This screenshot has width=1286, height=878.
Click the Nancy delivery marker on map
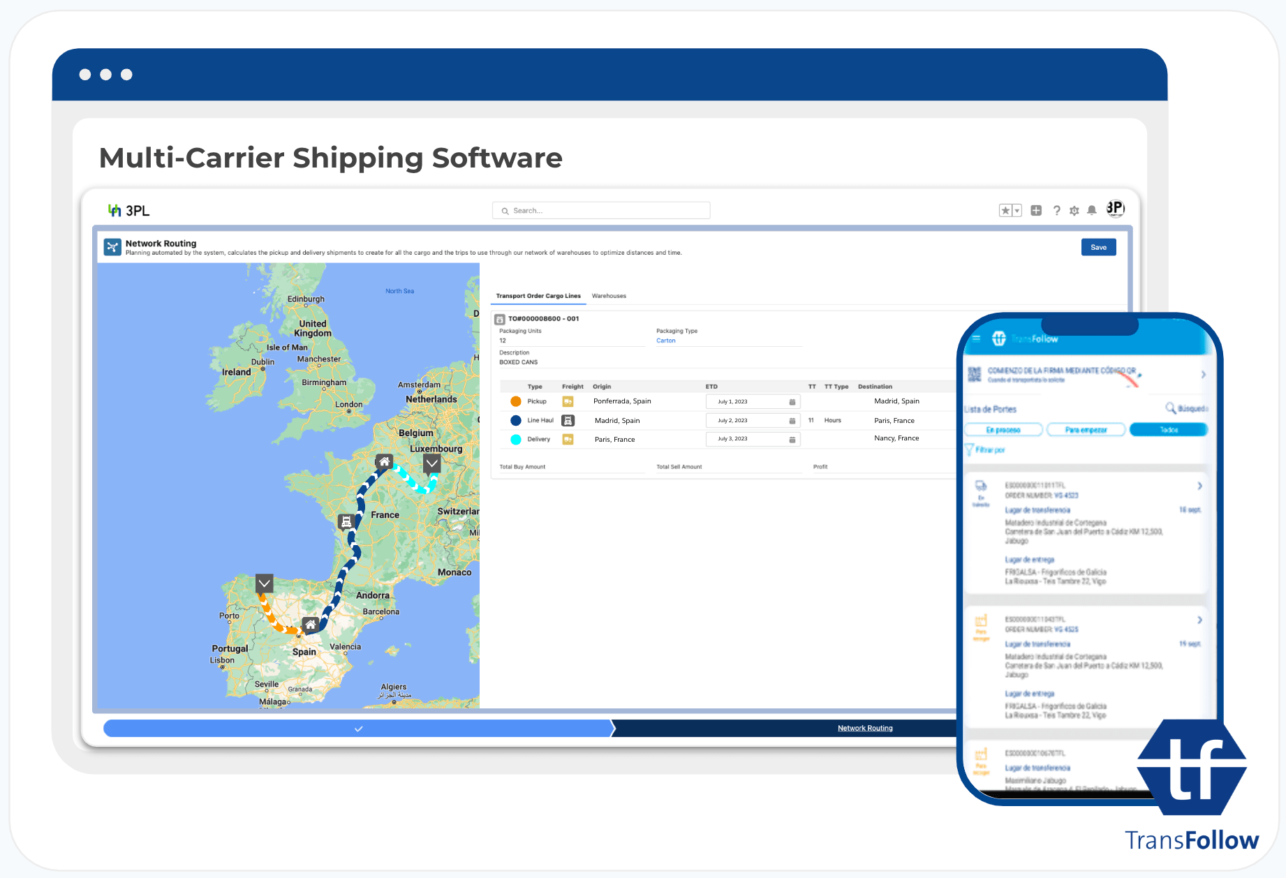[432, 463]
